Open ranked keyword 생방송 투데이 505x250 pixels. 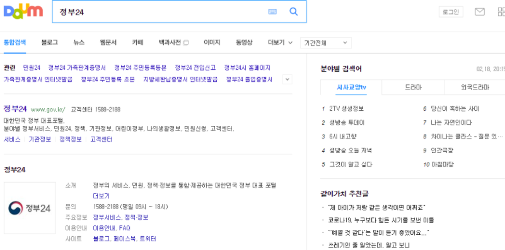pos(347,123)
